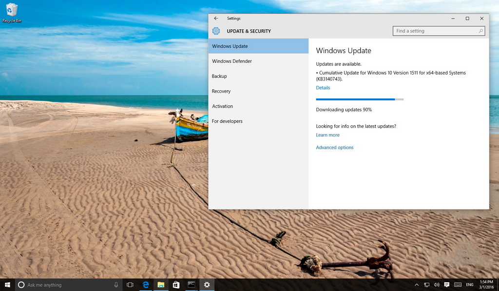This screenshot has height=291, width=499.
Task: Focus the Find a setting search box
Action: [x=439, y=31]
